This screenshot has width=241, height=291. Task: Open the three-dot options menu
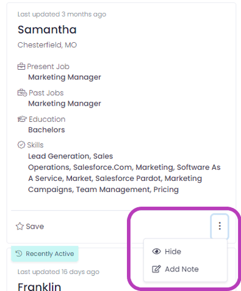click(x=220, y=226)
